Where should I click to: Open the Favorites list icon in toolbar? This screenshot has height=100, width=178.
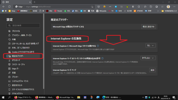(145, 7)
